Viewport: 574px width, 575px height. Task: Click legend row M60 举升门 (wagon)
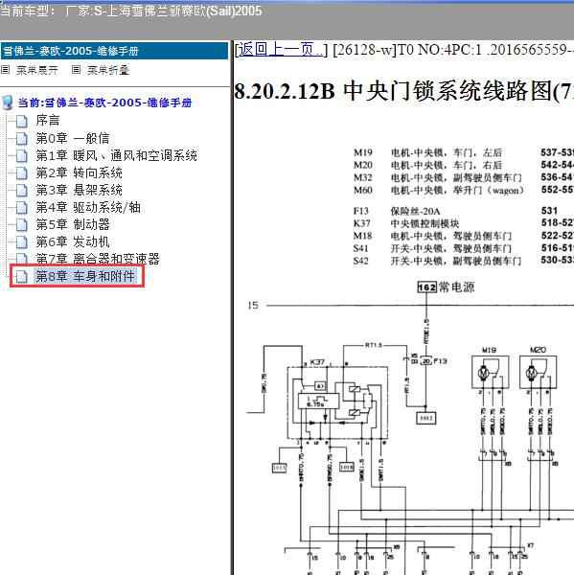(463, 190)
